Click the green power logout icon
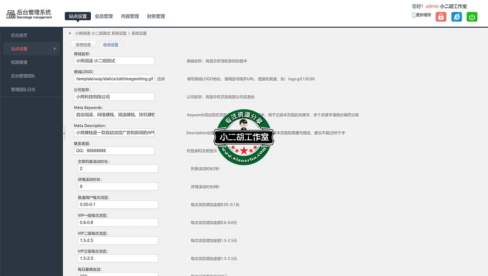This screenshot has height=276, width=488. (x=472, y=17)
